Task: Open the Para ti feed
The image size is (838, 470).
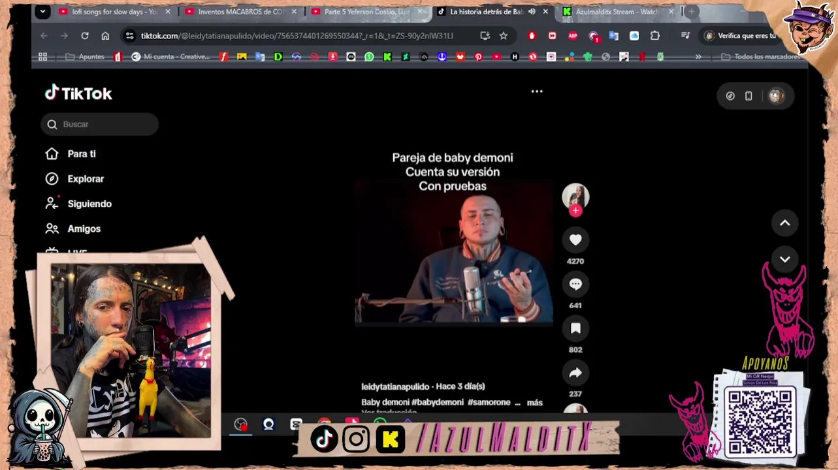Action: (x=71, y=154)
